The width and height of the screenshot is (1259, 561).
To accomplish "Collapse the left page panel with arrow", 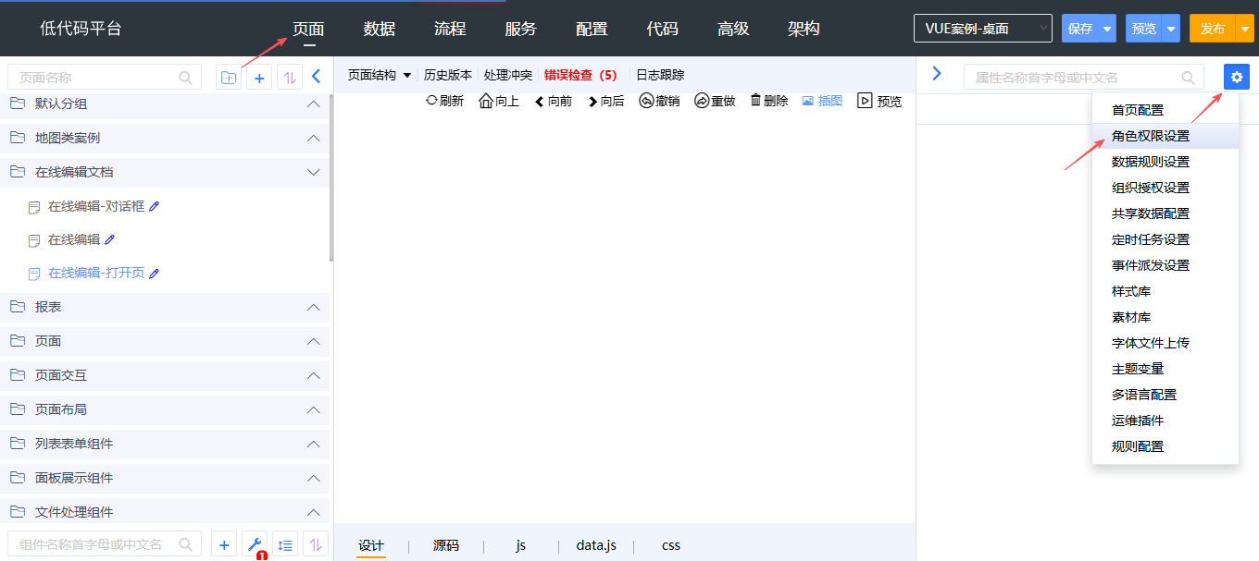I will pyautogui.click(x=316, y=77).
